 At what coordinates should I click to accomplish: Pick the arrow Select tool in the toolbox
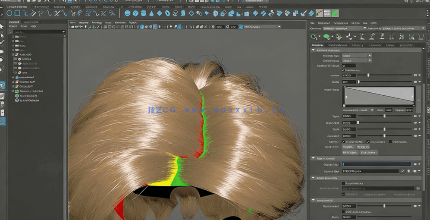pos(2,27)
